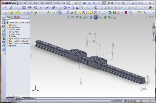Open the View menu
The height and width of the screenshot is (103, 156).
coord(30,3)
